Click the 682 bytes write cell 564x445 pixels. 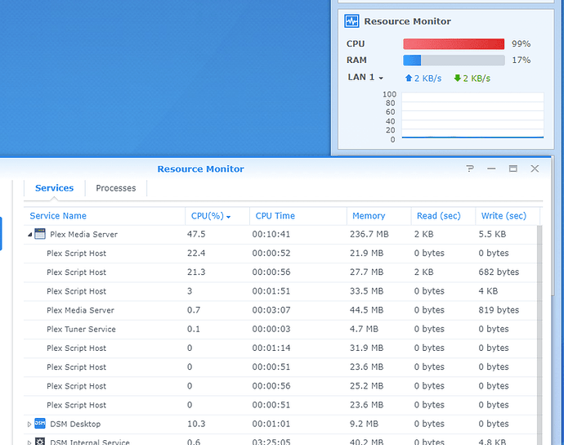499,272
